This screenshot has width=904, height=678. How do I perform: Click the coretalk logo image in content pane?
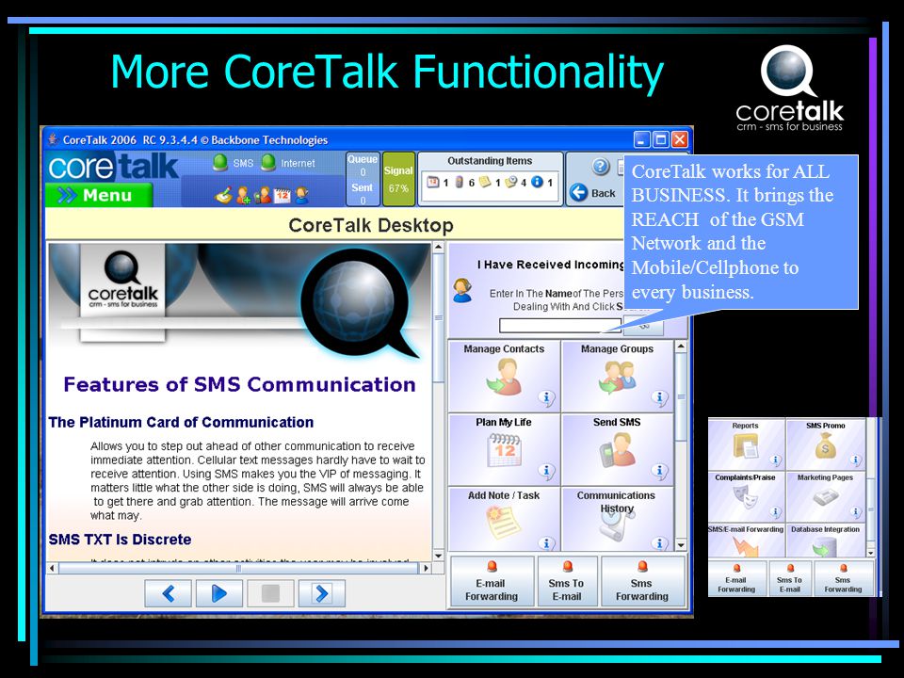122,293
